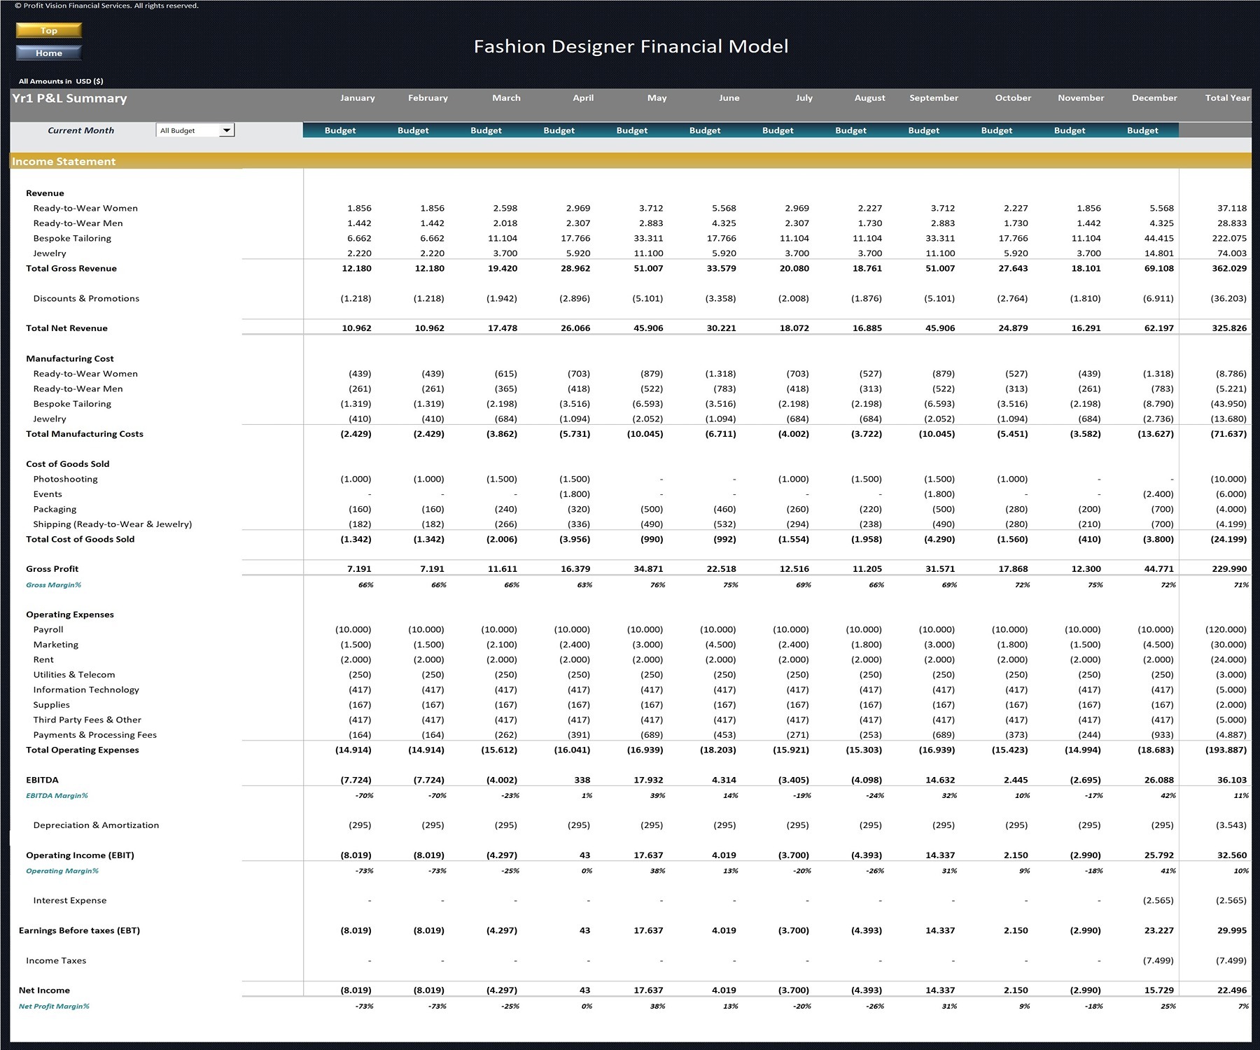Click the Events row label
Screen dimensions: 1260x1050
tap(48, 494)
